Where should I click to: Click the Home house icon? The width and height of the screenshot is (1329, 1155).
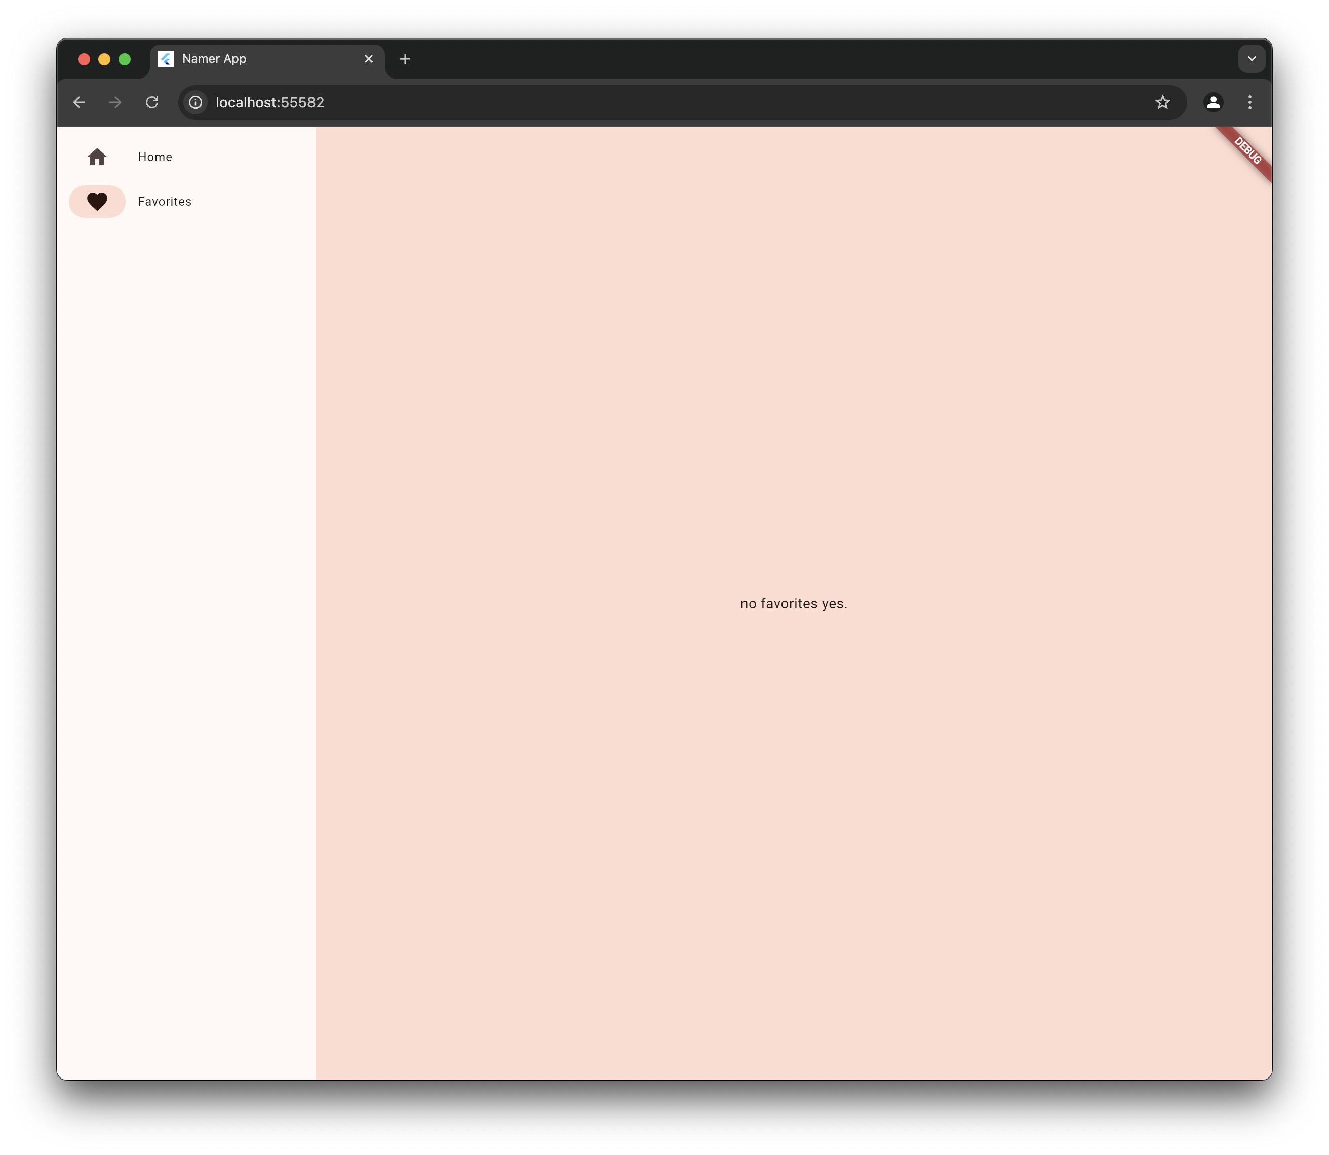pos(97,157)
